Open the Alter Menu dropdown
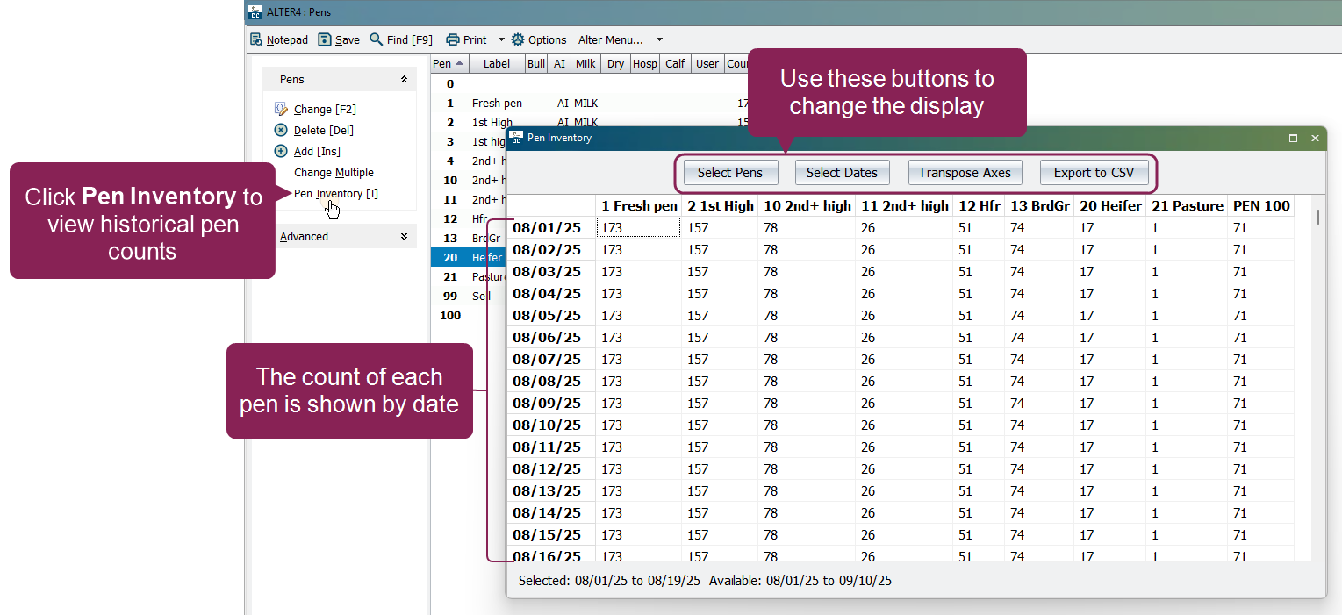This screenshot has width=1342, height=615. pyautogui.click(x=659, y=39)
